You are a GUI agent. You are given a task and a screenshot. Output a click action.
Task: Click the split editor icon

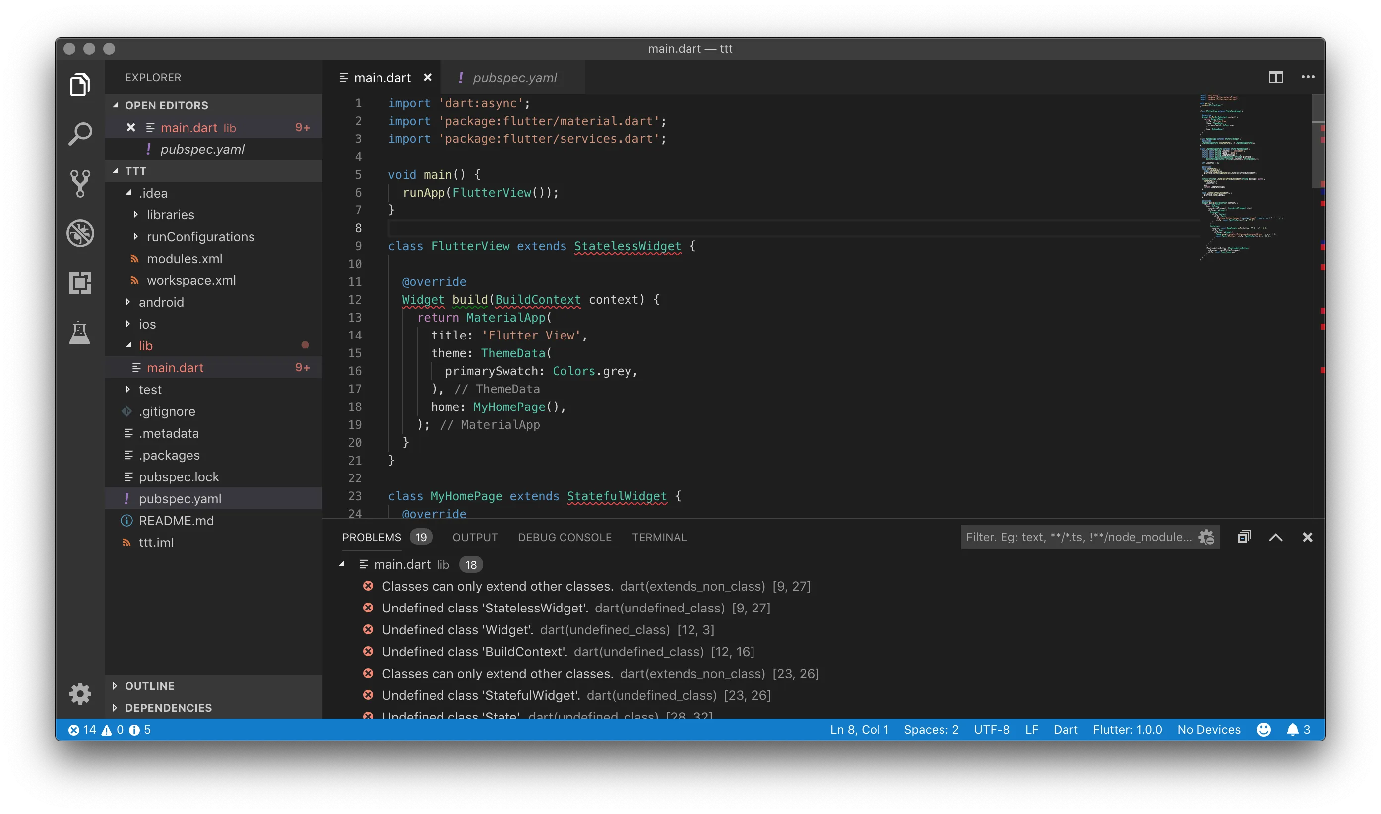click(x=1275, y=77)
